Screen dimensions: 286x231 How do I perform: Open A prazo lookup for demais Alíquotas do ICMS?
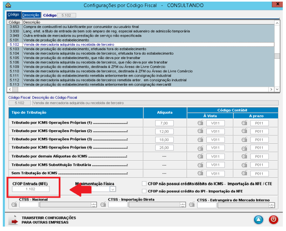tap(244, 156)
